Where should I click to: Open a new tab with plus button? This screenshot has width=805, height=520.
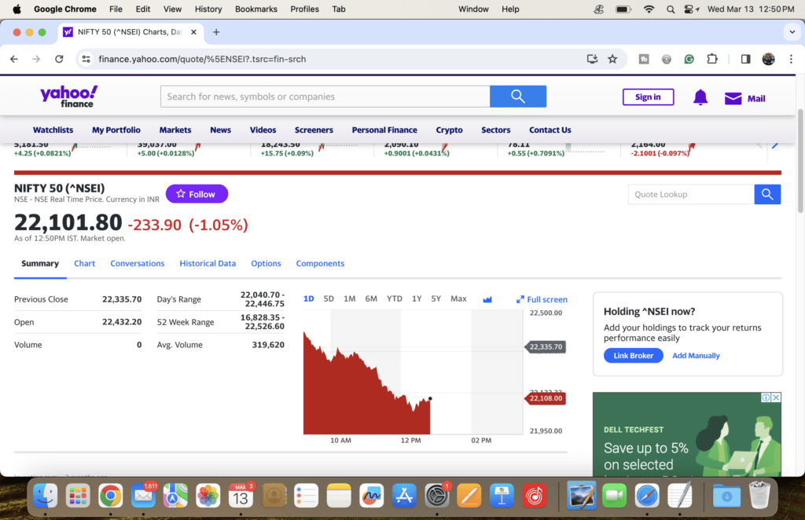216,31
